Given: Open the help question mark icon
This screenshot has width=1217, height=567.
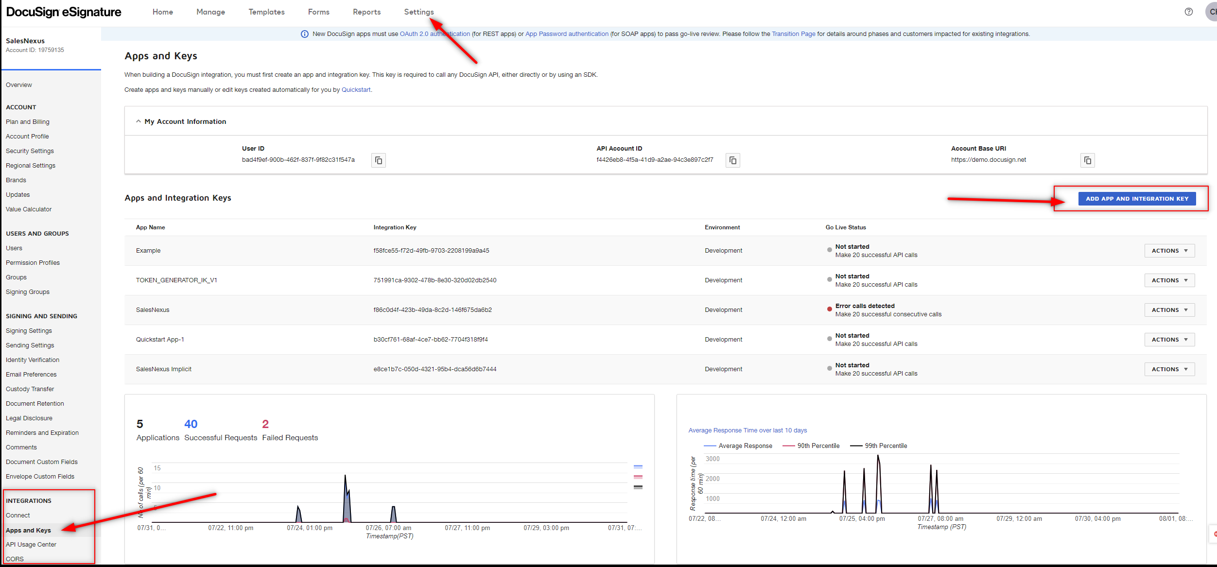Looking at the screenshot, I should (1189, 12).
